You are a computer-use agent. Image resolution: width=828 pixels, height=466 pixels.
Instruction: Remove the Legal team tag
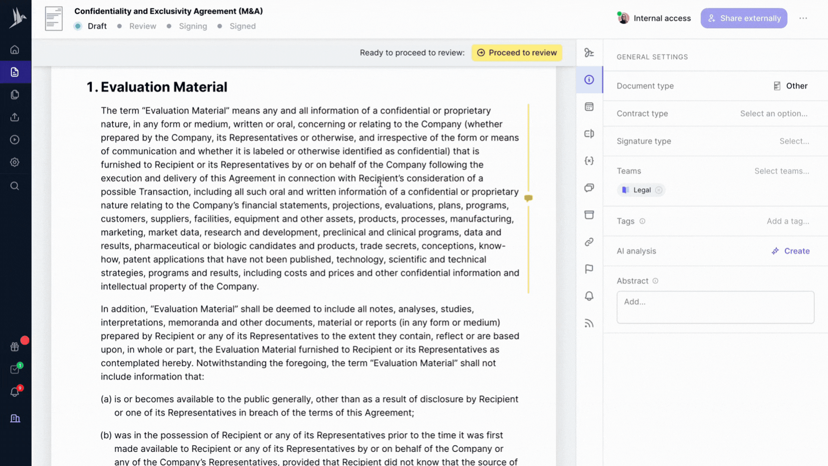(659, 190)
